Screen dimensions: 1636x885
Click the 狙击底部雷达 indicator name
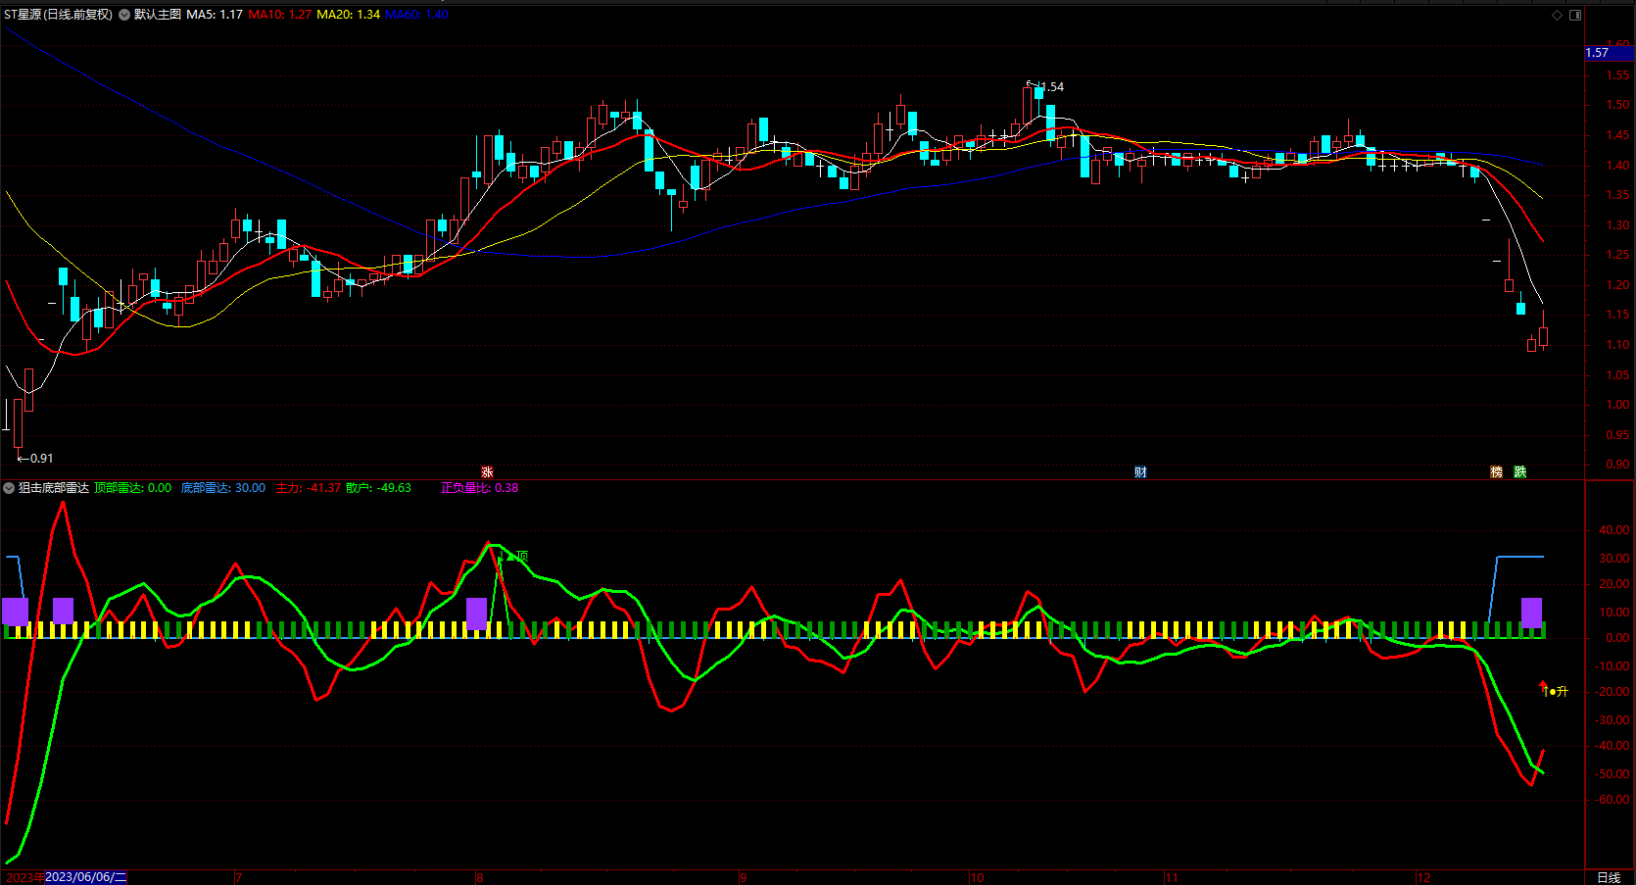pos(54,488)
